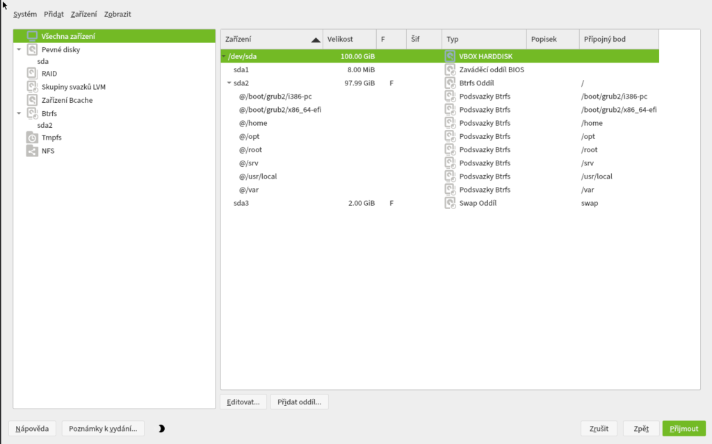Image resolution: width=712 pixels, height=444 pixels.
Task: Collapse the Btrfs tree node
Action: (x=19, y=113)
